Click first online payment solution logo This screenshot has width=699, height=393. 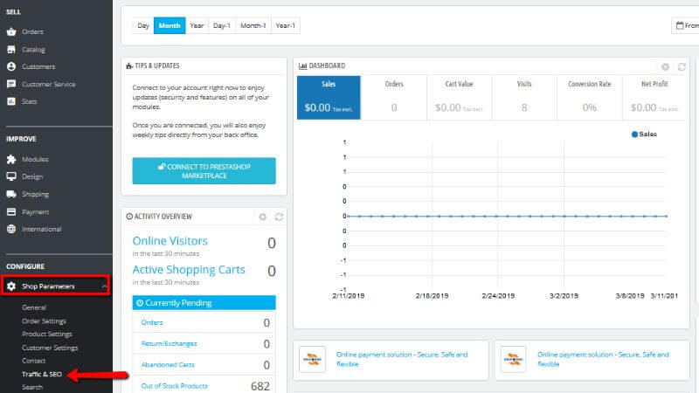coord(312,359)
